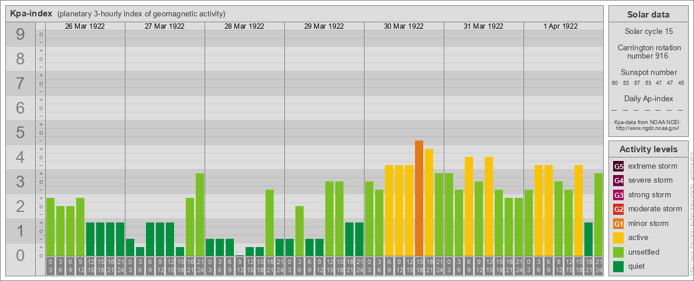Click the 15-18 bar on 29 Mar 1922

pos(339,219)
